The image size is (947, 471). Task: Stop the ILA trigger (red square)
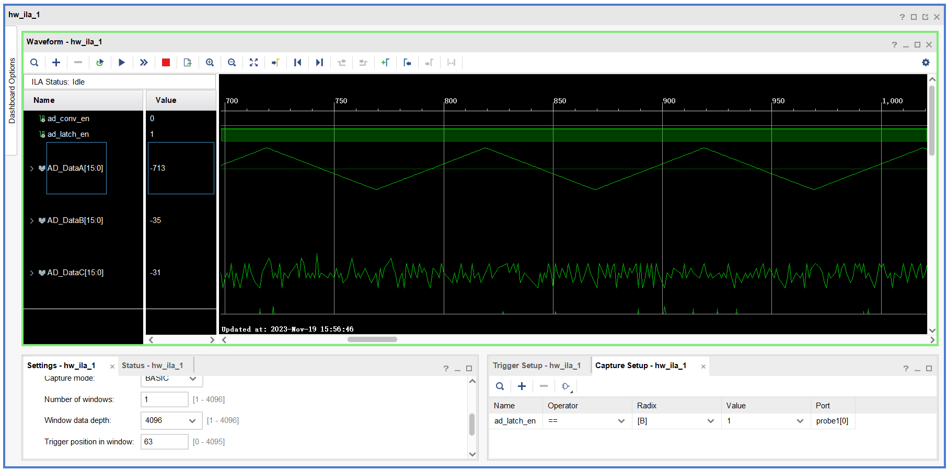click(x=166, y=63)
